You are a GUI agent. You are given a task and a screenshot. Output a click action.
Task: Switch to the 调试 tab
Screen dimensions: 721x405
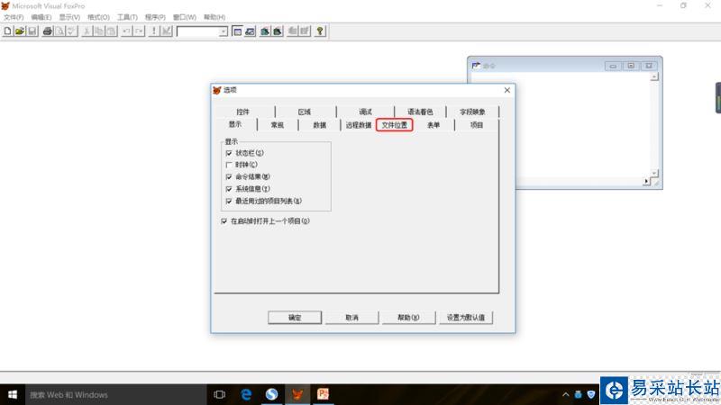[x=366, y=112]
